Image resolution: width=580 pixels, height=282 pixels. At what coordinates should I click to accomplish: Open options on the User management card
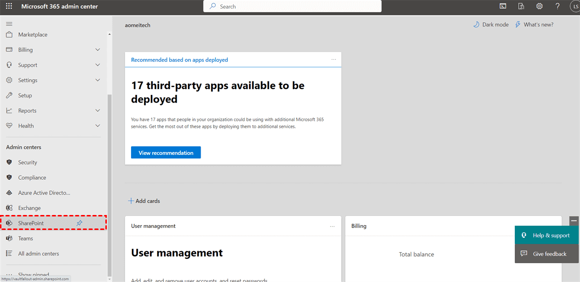click(x=333, y=226)
